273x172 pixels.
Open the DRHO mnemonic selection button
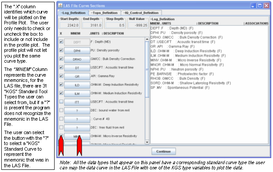coord(77,59)
